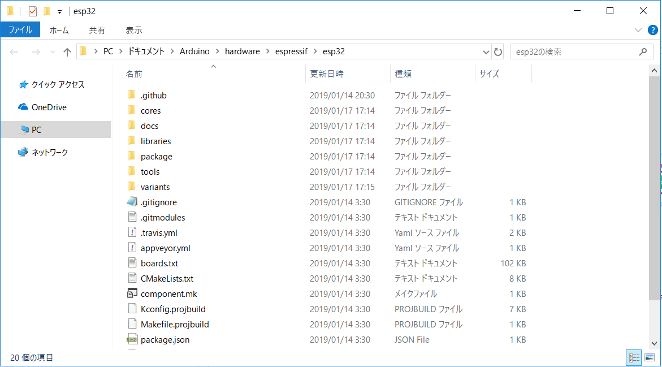Click the new folder quick access icon
This screenshot has width=662, height=367.
coord(47,11)
